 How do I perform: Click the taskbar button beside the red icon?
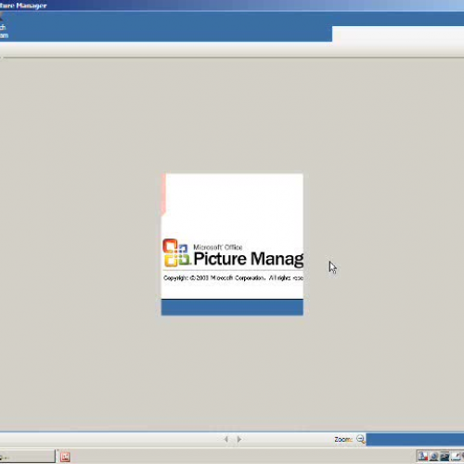[x=27, y=457]
